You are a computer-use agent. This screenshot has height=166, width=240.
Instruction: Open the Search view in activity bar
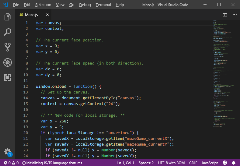(x=8, y=32)
